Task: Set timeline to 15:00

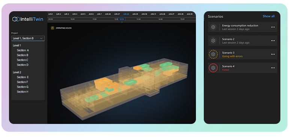Action: click(x=182, y=19)
